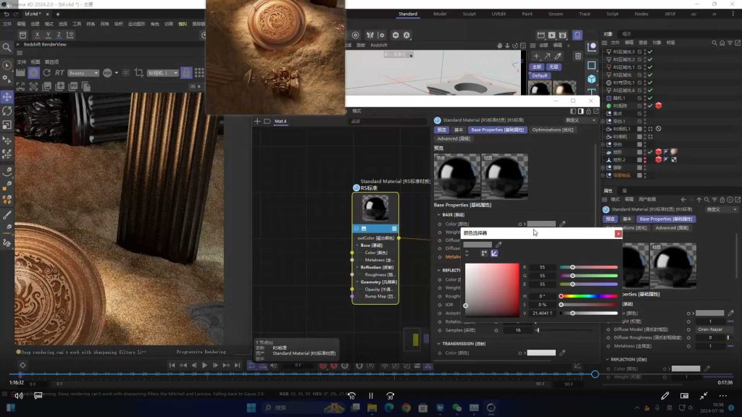Click the eyedropper next to Base Color
The width and height of the screenshot is (742, 417).
point(562,224)
